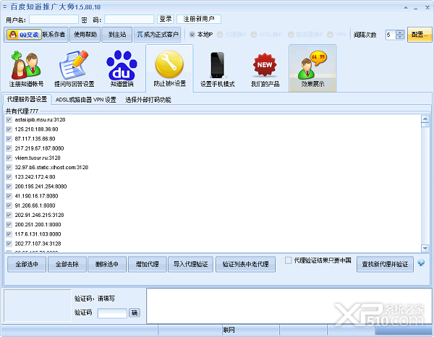This screenshot has width=434, height=337.
Task: Click 查找新代理并验证 button
Action: click(385, 264)
